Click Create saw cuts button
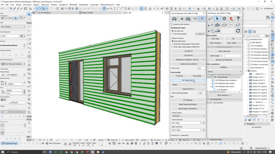The image size is (275, 154). 188,64
